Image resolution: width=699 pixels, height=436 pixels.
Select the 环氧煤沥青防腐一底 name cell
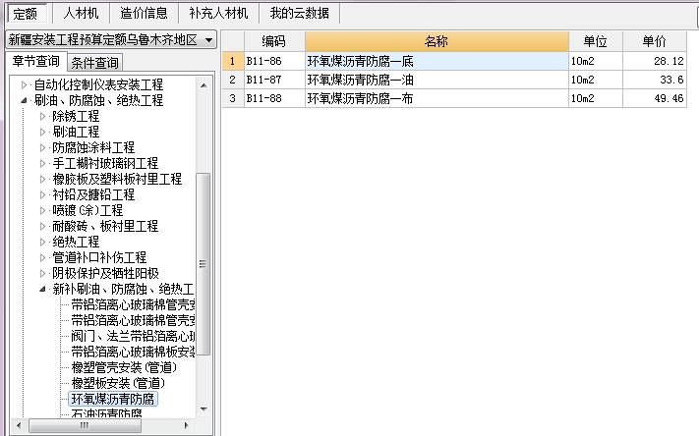437,61
